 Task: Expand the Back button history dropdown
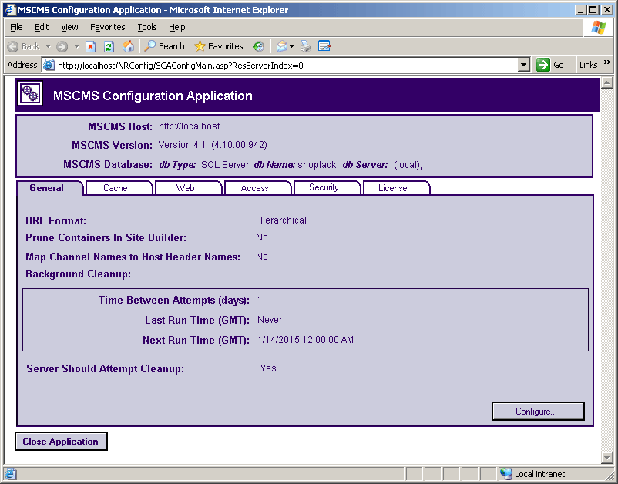coord(48,46)
